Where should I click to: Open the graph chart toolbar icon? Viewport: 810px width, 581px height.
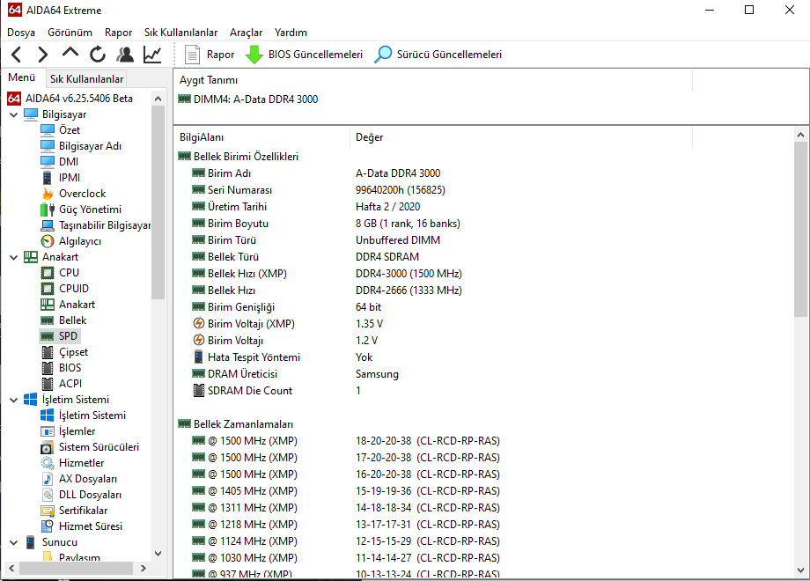(x=152, y=55)
